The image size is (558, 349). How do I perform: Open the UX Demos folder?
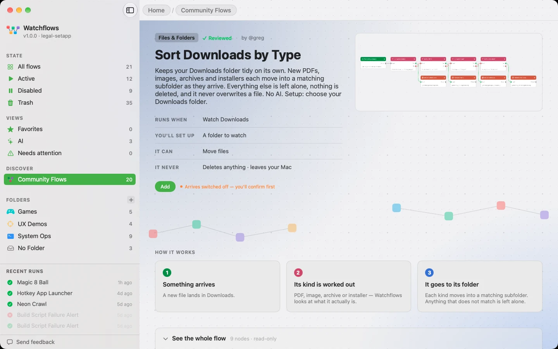(70, 224)
